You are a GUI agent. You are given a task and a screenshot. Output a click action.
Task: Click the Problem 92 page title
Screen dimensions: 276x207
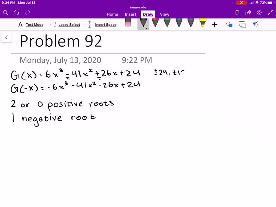coord(61,41)
